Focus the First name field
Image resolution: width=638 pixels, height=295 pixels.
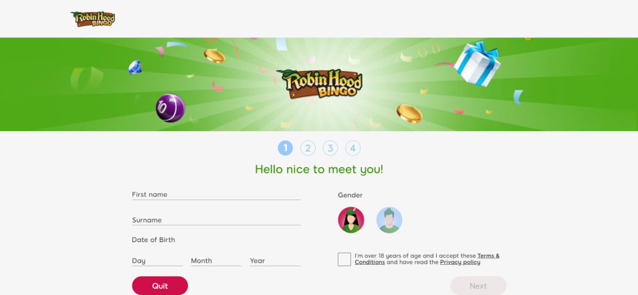(216, 195)
